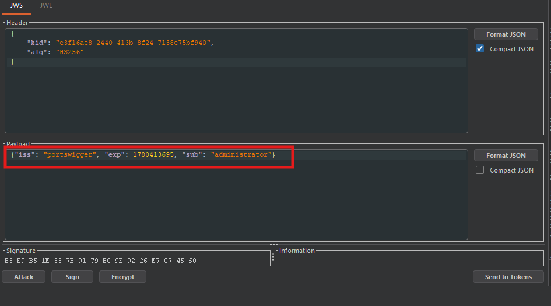
Task: Click the "portswigger" iss value
Action: [69, 155]
